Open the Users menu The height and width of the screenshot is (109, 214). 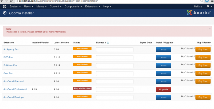[x=29, y=6]
